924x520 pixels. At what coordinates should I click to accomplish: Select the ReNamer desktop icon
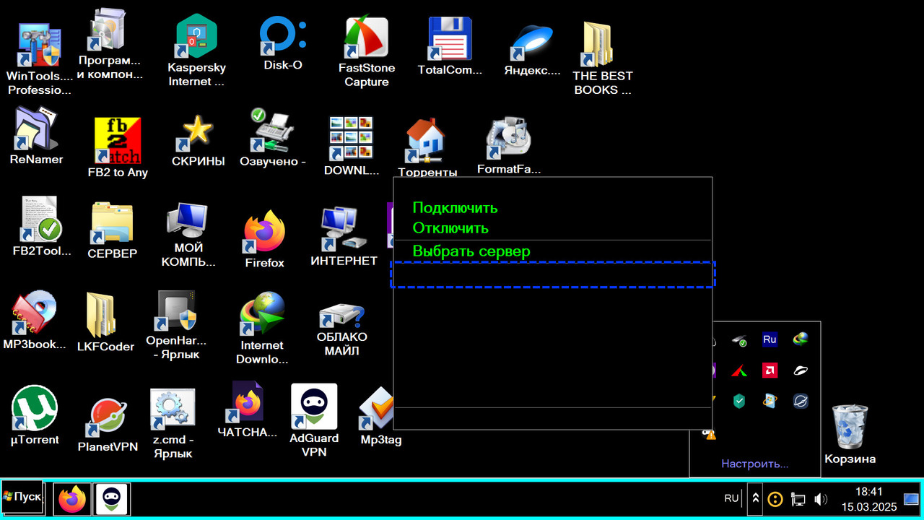(x=37, y=136)
